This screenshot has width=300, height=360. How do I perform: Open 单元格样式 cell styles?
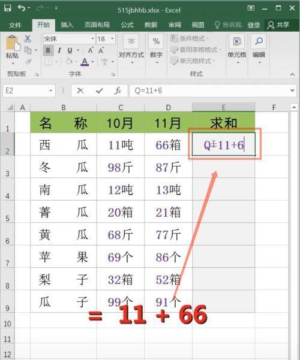tap(193, 61)
